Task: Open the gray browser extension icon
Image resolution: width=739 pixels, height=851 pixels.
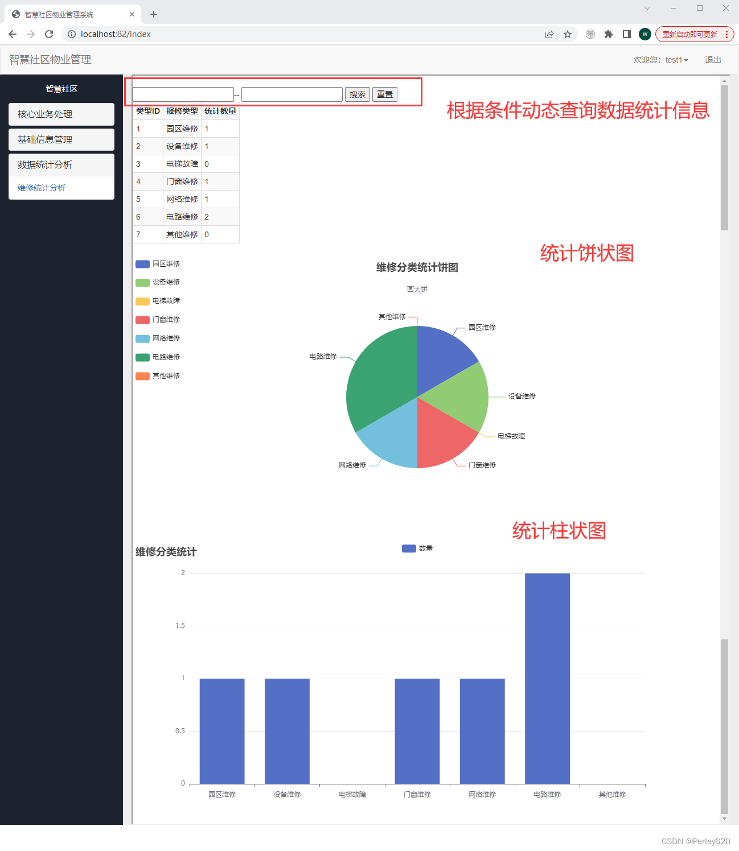Action: coord(590,34)
